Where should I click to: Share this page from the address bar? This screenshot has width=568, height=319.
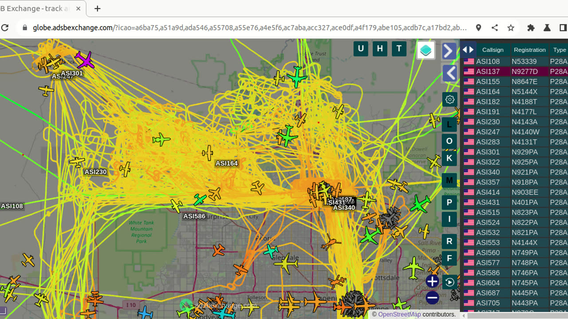tap(495, 27)
